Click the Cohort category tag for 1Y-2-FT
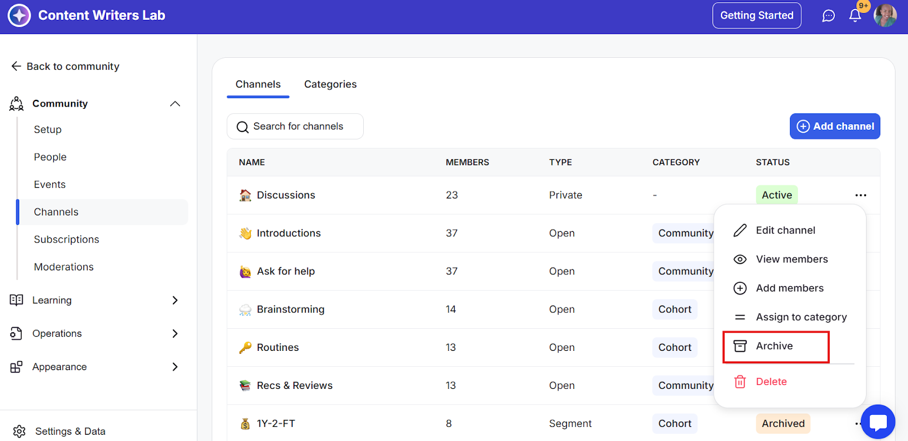Viewport: 908px width, 441px height. 675,423
